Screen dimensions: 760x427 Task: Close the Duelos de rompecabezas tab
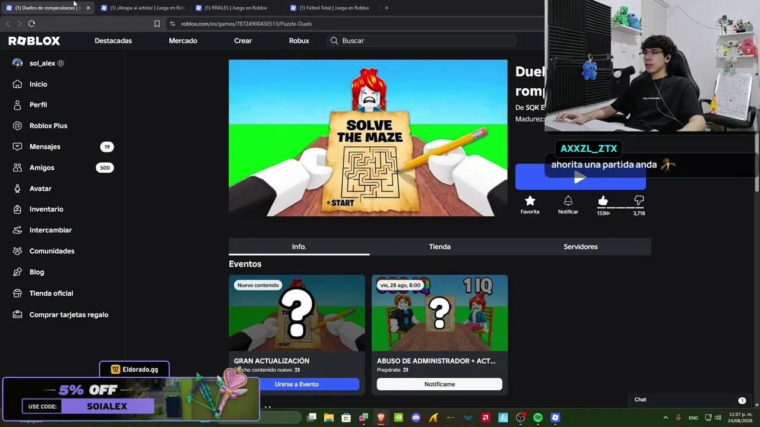(88, 8)
